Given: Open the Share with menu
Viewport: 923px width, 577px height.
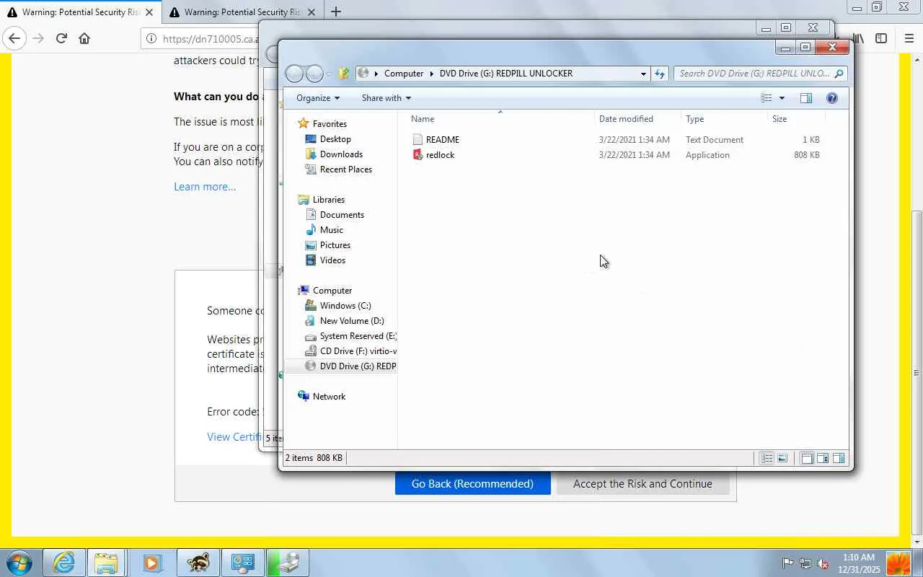Looking at the screenshot, I should pyautogui.click(x=386, y=98).
